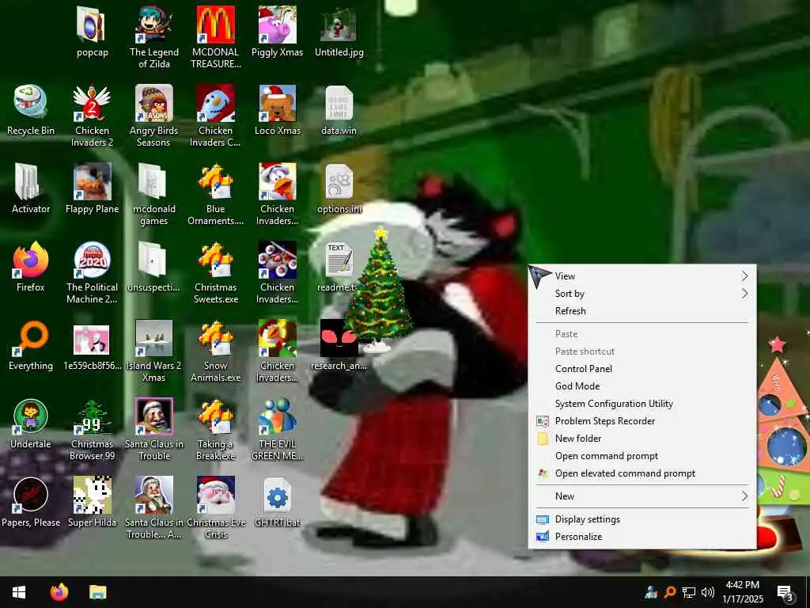Open the Recycle Bin
810x608 pixels.
[31, 102]
